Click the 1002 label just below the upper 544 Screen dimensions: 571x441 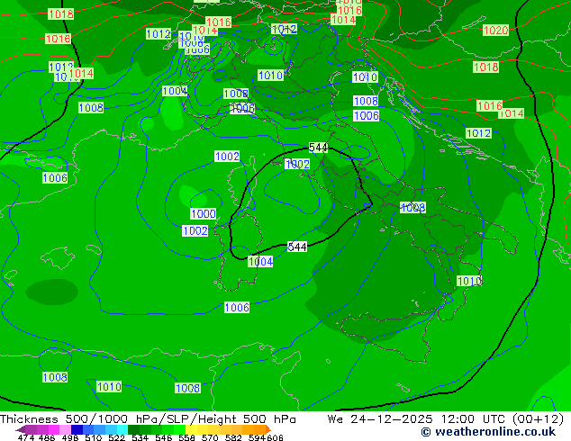[297, 164]
